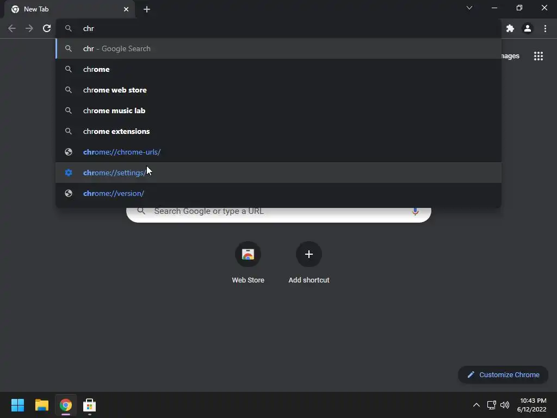Close the New Tab tab
The image size is (557, 418).
(x=126, y=9)
